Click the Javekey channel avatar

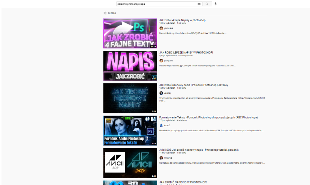(161, 93)
